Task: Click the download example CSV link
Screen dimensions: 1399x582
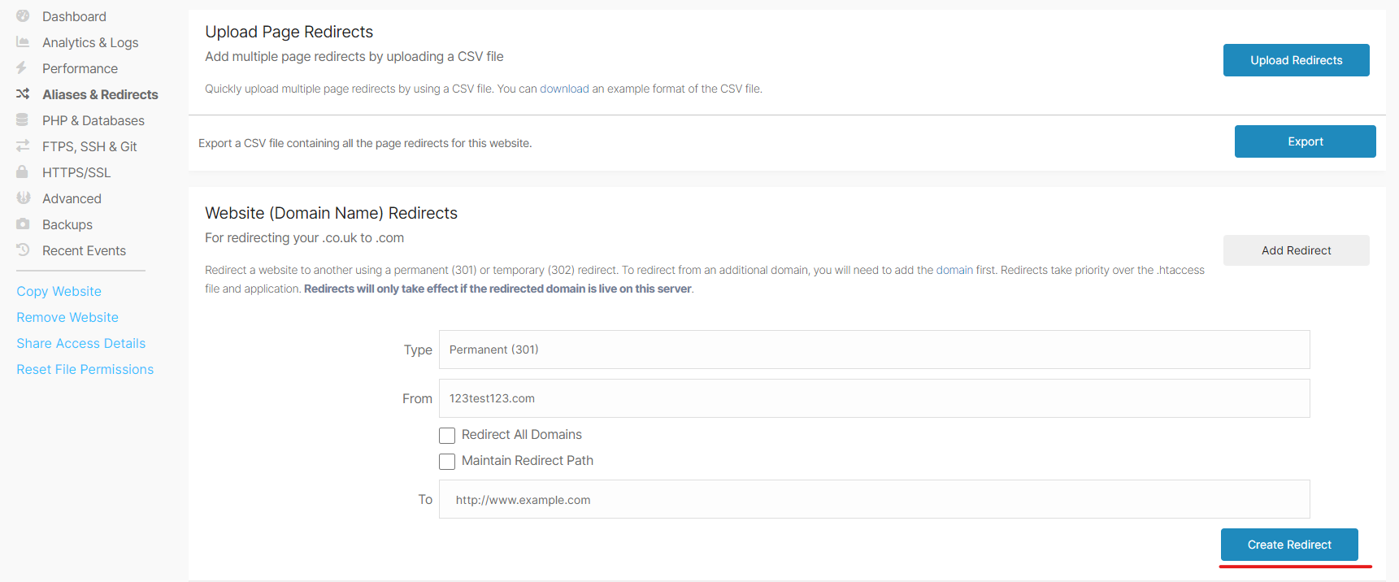Action: pos(564,89)
